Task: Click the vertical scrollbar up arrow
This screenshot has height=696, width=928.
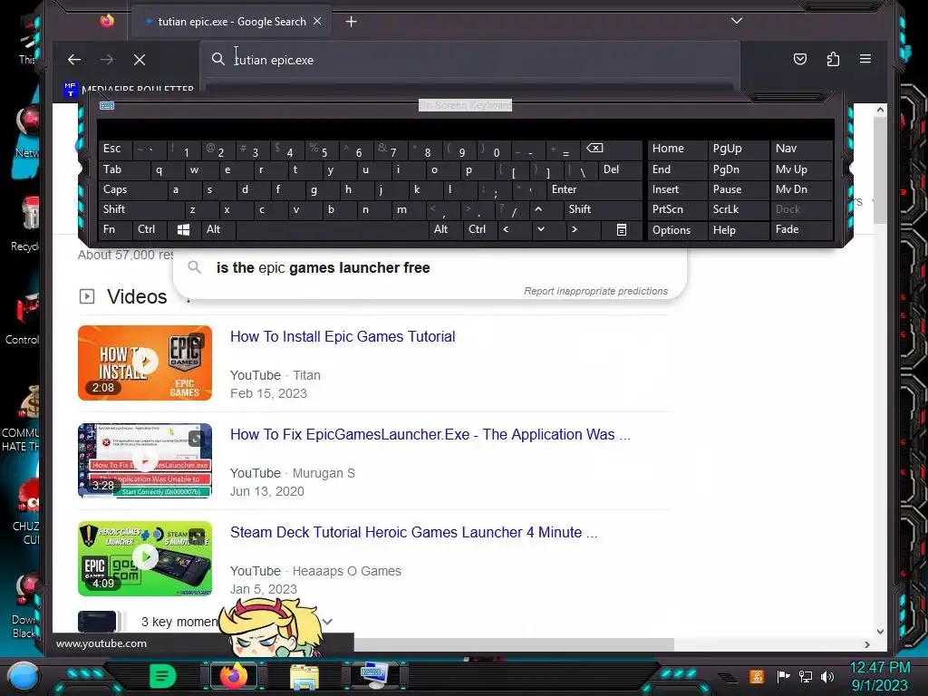Action: pyautogui.click(x=880, y=110)
